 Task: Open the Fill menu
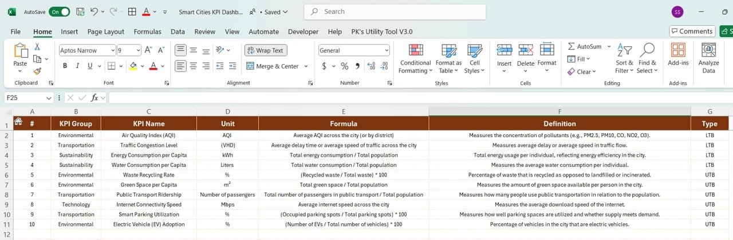[x=579, y=59]
